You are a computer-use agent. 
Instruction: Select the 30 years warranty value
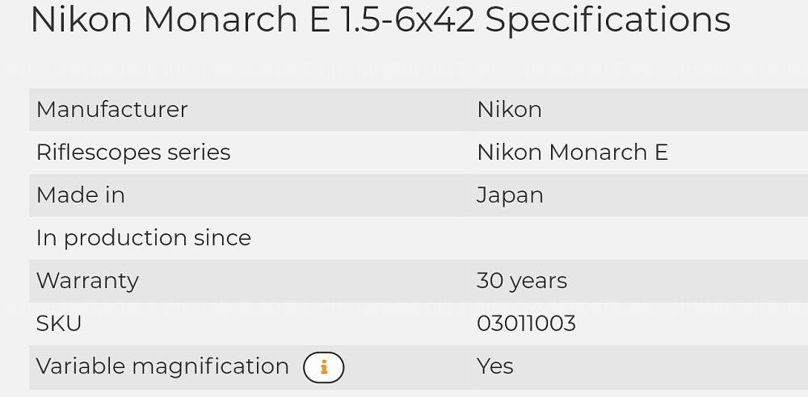[521, 281]
